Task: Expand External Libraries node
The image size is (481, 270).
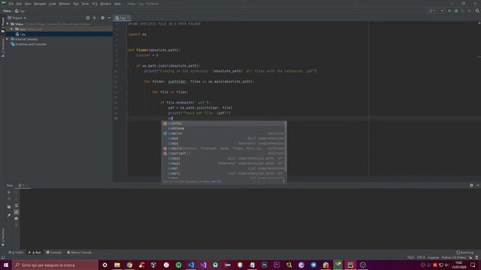Action: point(7,39)
